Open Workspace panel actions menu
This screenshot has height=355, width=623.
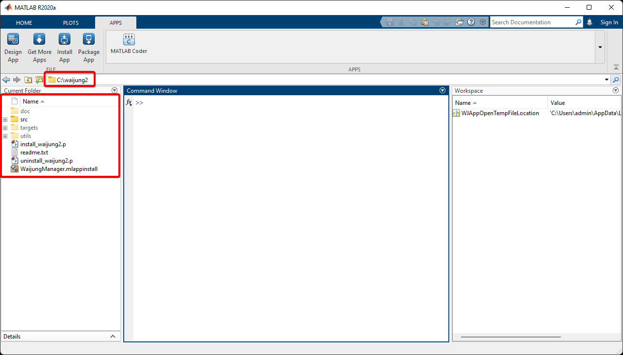point(616,90)
